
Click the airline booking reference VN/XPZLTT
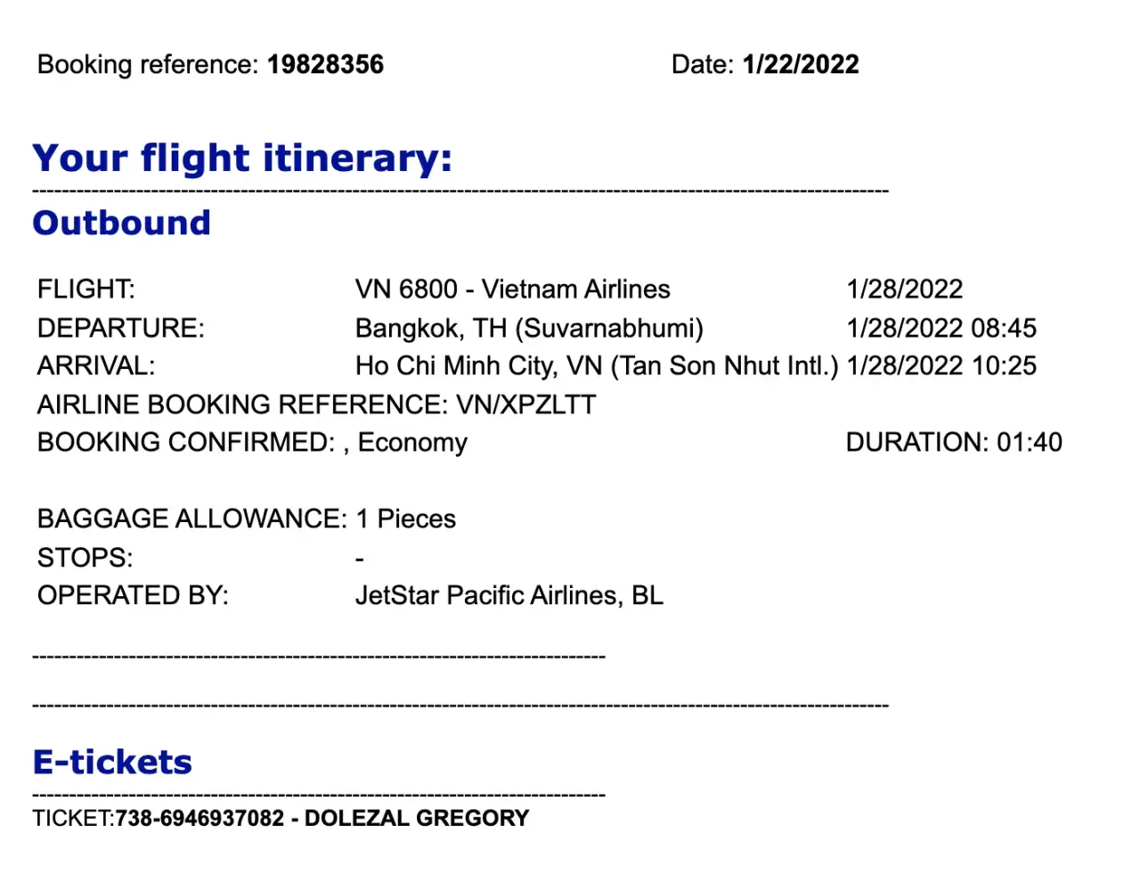point(525,405)
